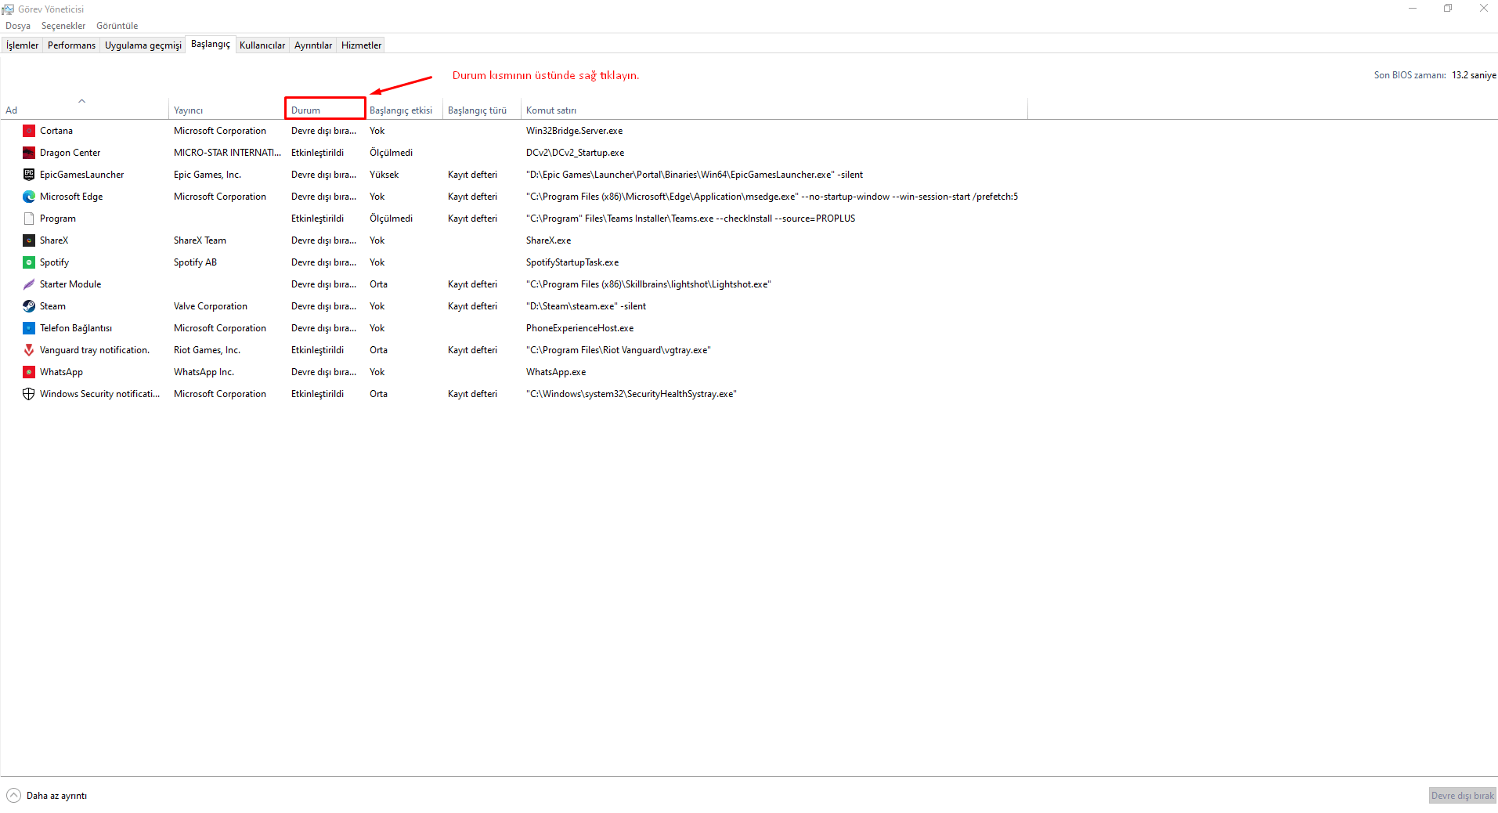Click the Win32Bridge.Server.exe command line
Screen dimensions: 1498x813
click(x=575, y=131)
